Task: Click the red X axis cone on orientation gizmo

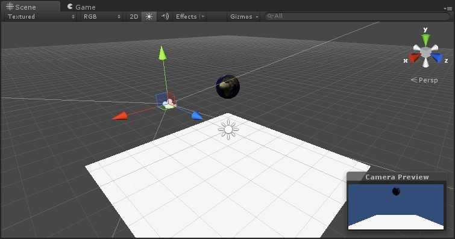Action: [x=414, y=57]
